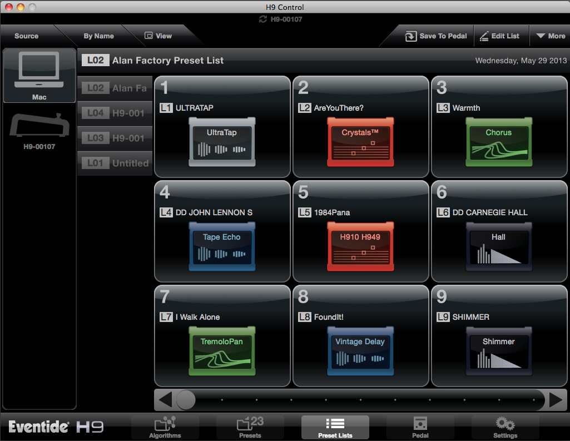
Task: Click the Tape Echo algorithm pedal icon
Action: click(x=222, y=246)
